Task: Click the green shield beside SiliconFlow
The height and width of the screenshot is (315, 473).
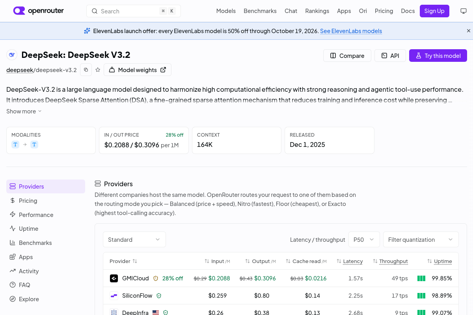Action: tap(159, 296)
